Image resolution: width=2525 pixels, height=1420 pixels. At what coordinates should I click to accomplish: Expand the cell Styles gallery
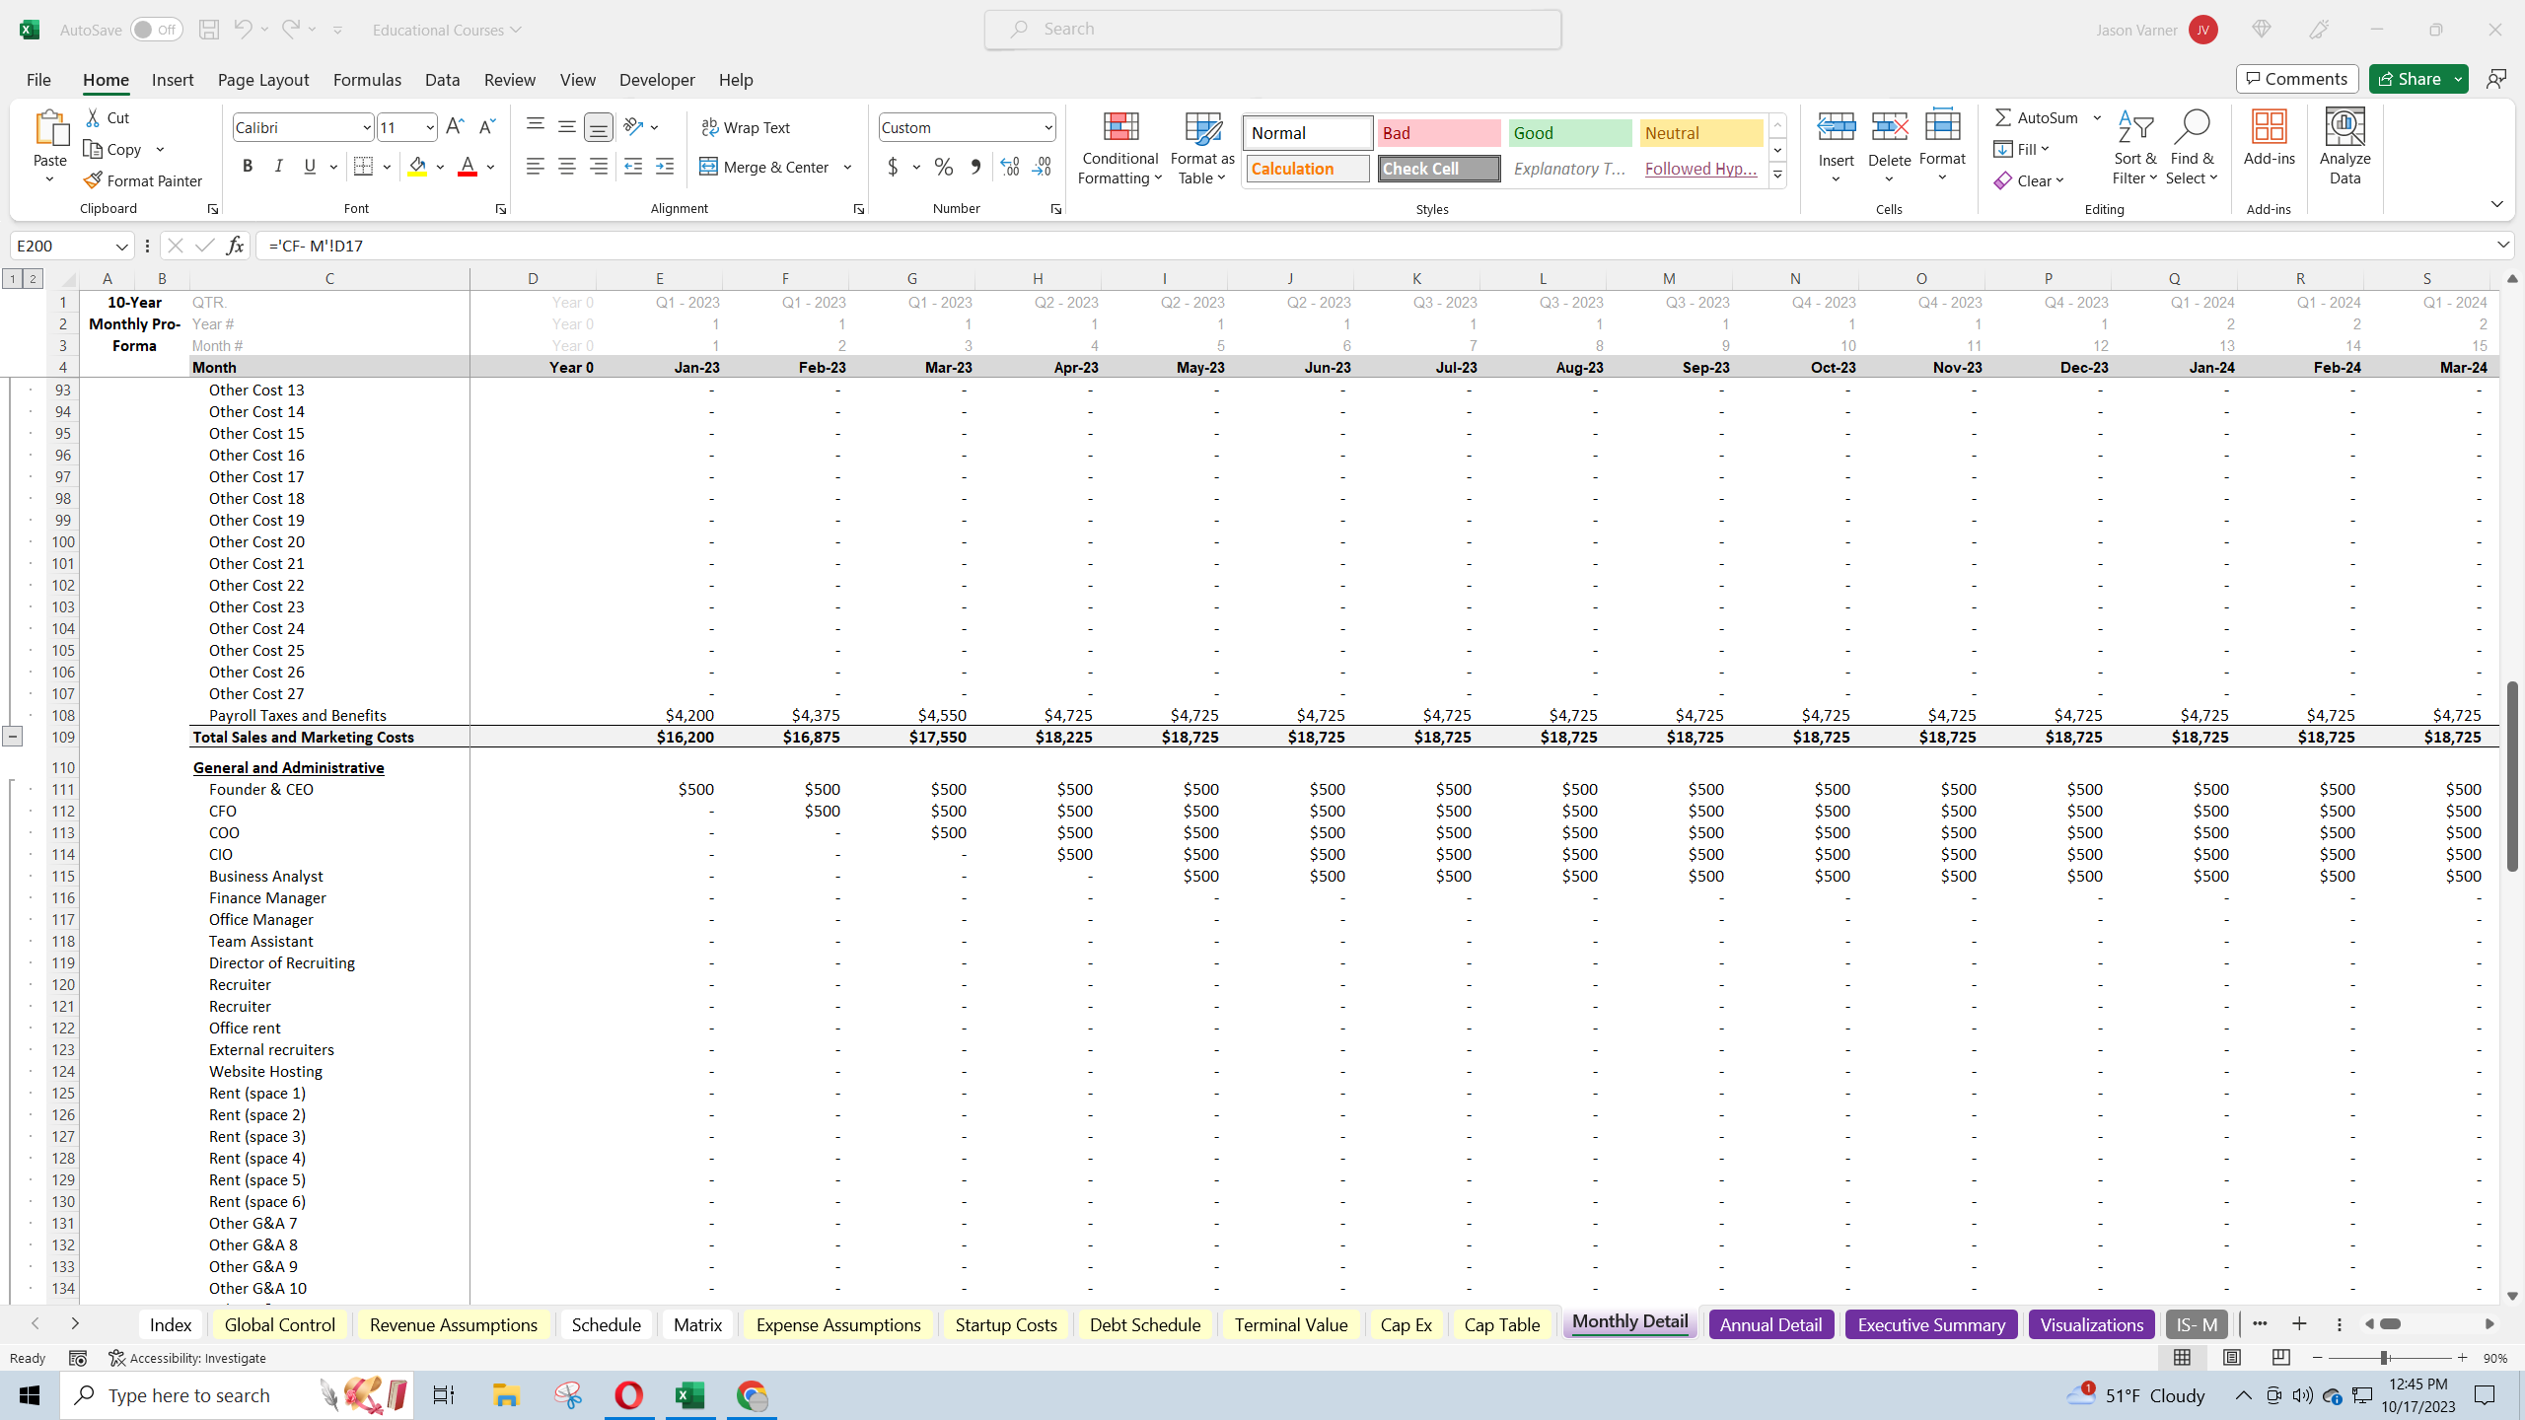click(1777, 176)
